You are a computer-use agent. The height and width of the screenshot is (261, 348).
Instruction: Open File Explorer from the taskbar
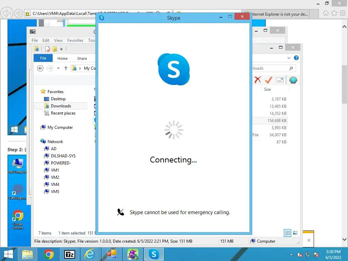click(x=28, y=254)
